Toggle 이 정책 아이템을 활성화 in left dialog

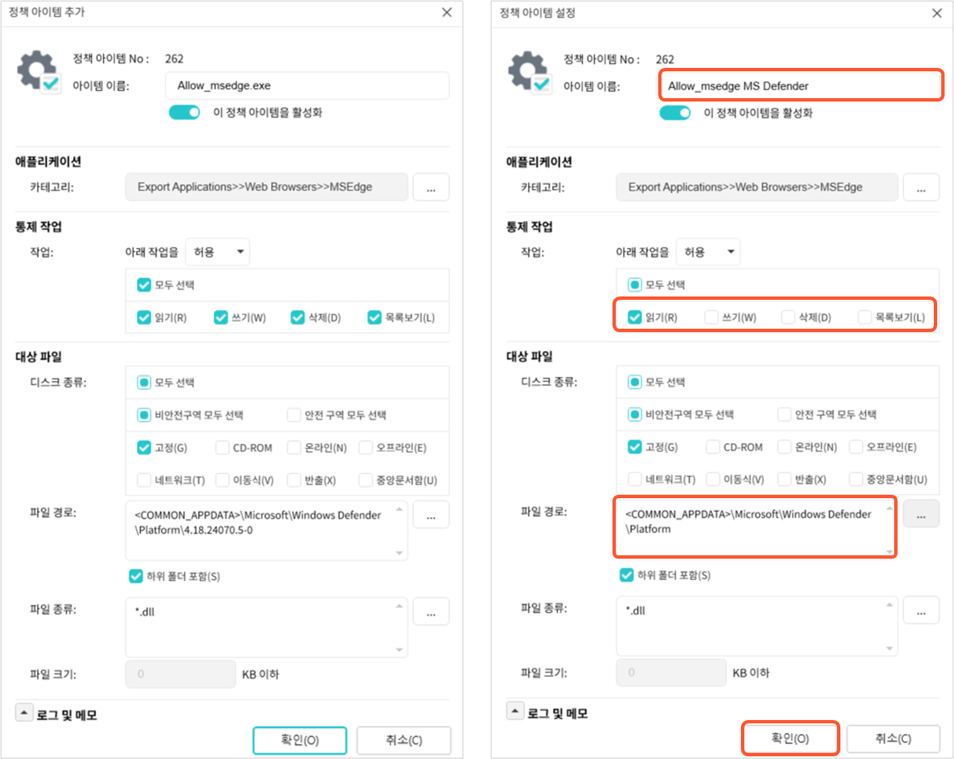tap(184, 112)
